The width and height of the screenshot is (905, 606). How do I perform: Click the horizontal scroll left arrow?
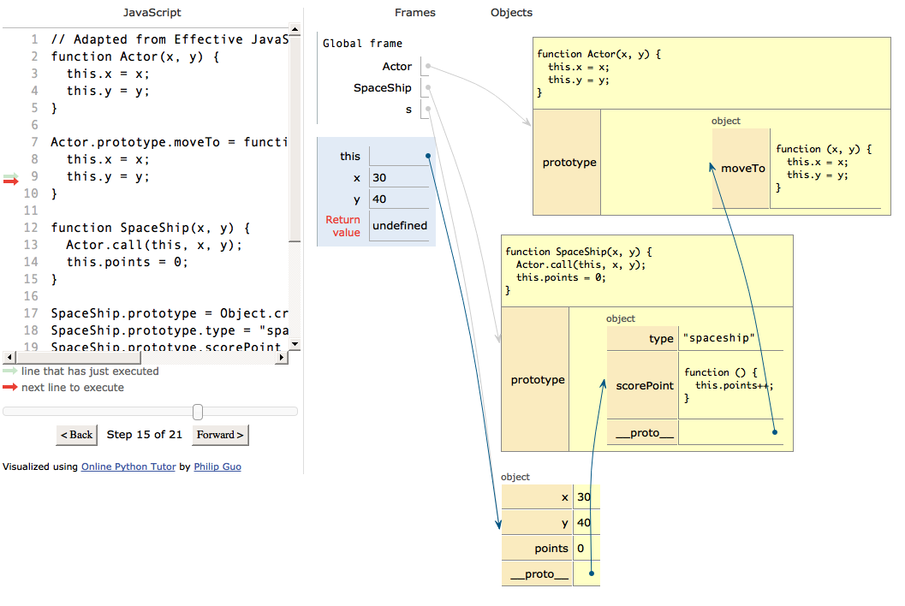pos(9,357)
